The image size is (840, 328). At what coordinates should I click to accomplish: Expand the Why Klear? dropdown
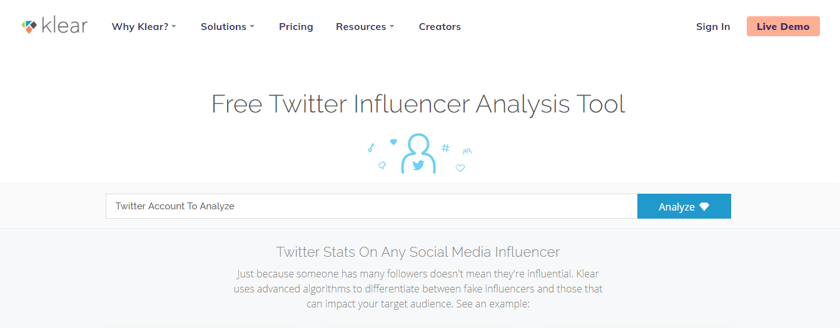point(144,27)
